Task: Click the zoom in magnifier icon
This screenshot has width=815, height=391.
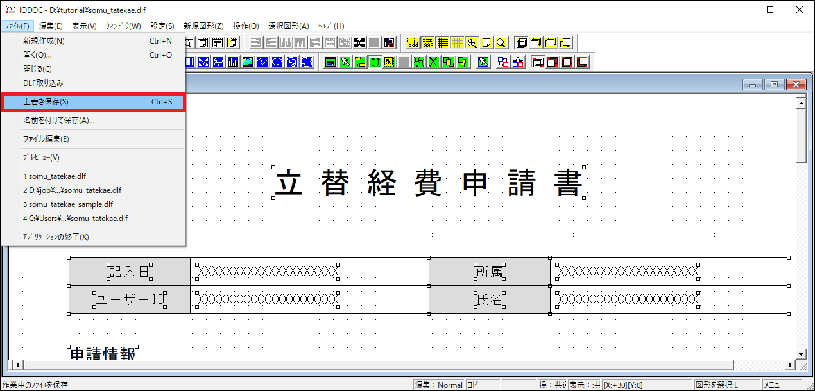Action: click(472, 43)
